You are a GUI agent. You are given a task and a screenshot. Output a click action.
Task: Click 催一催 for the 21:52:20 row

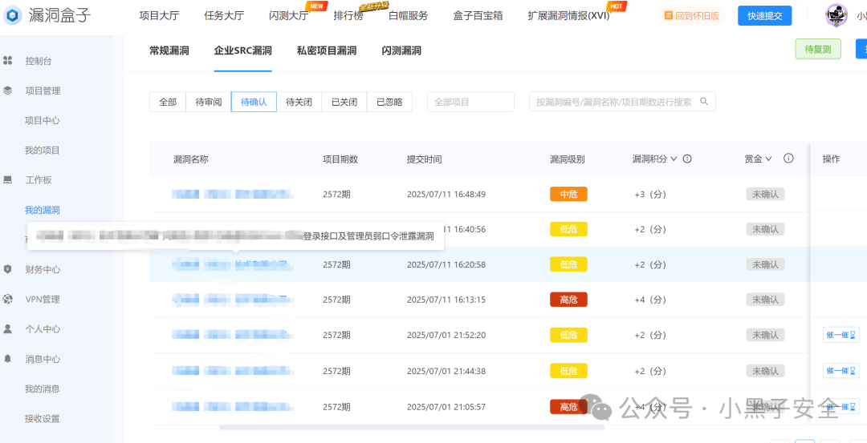click(x=841, y=335)
